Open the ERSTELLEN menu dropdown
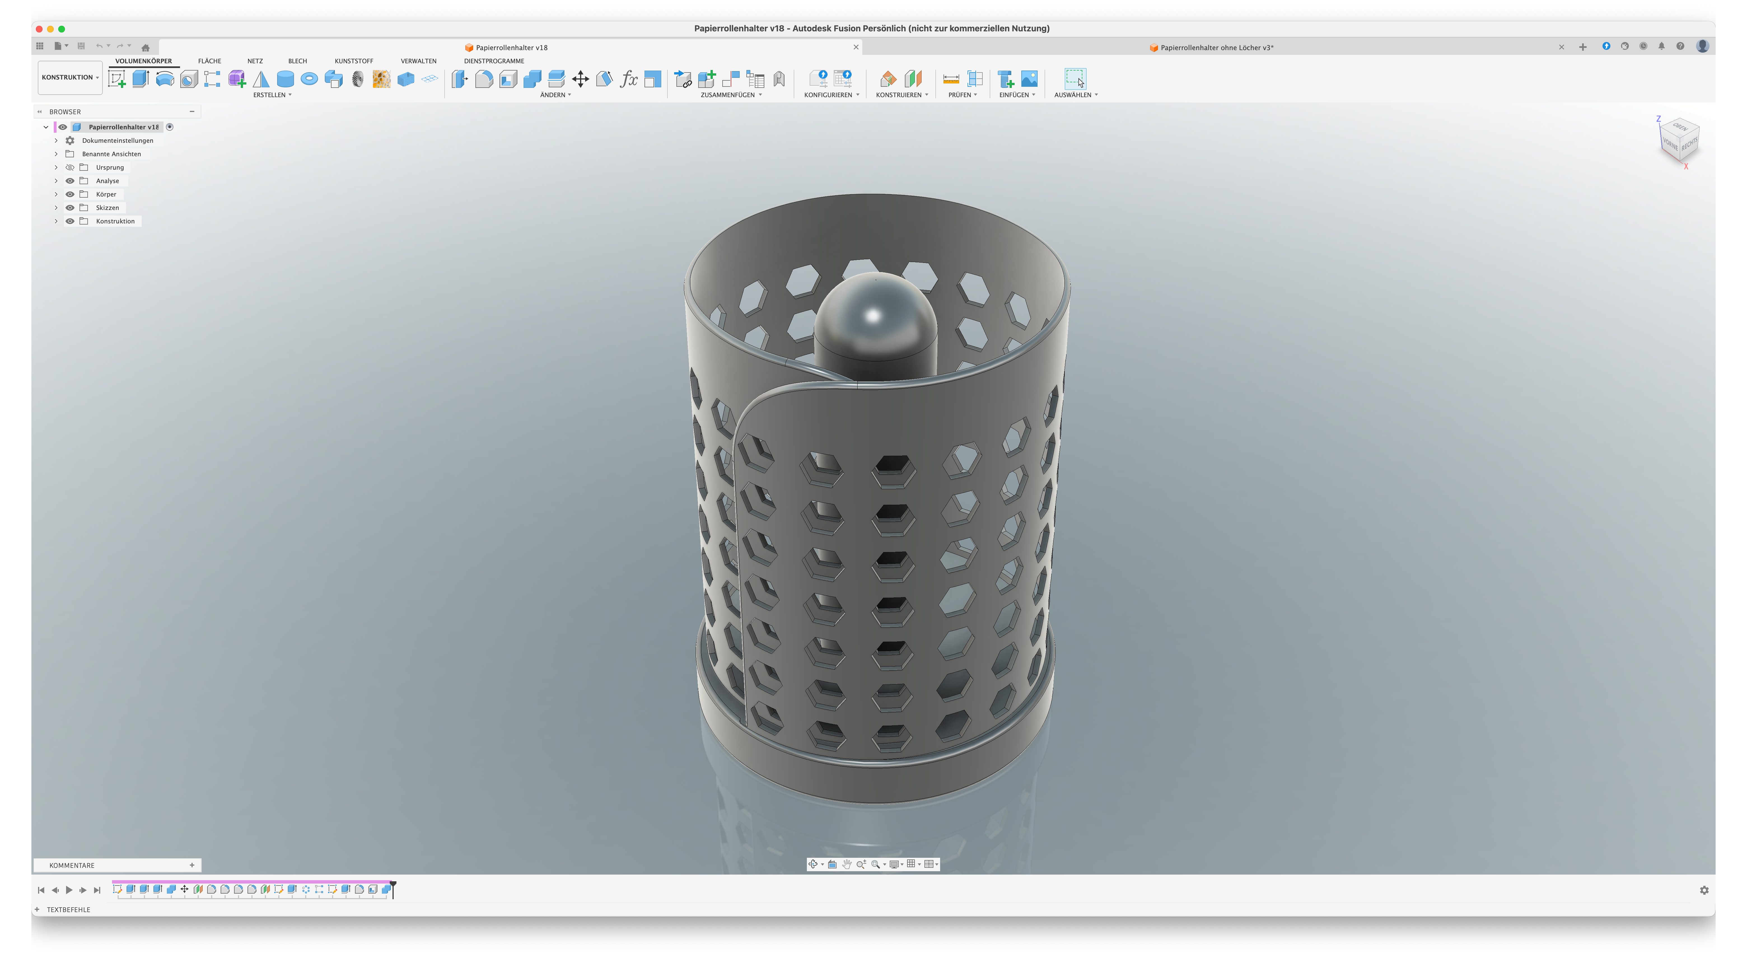1747x958 pixels. (273, 95)
